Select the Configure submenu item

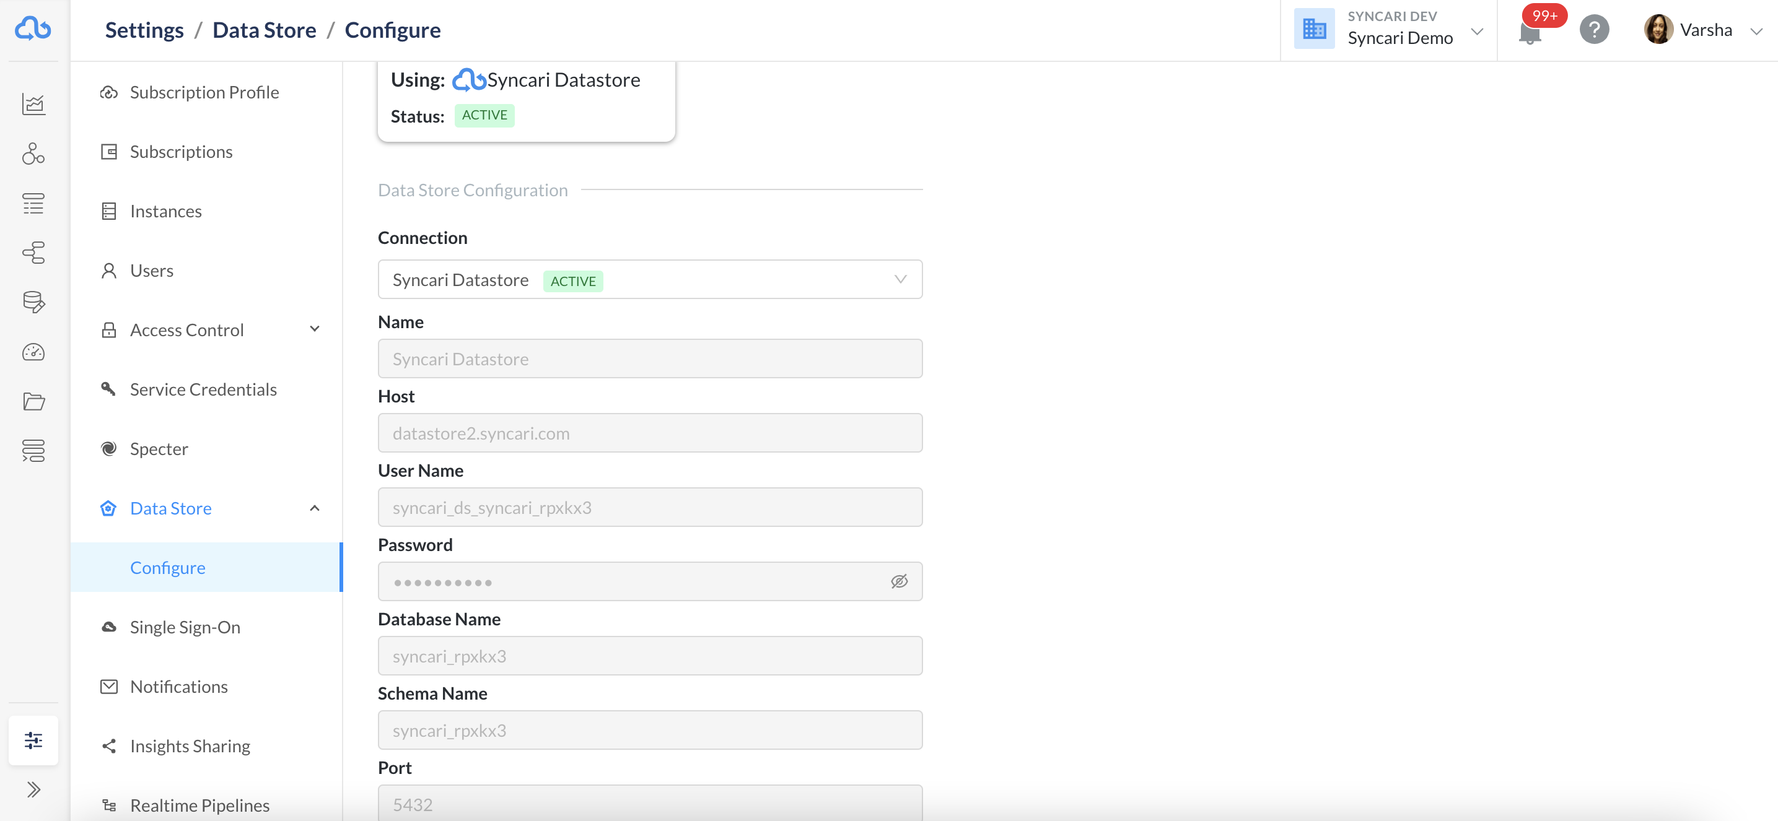coord(206,568)
